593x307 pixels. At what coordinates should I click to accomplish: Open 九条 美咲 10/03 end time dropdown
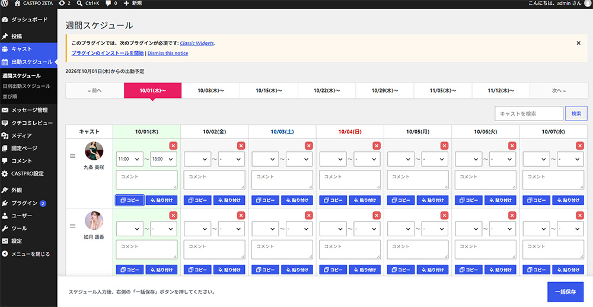299,159
